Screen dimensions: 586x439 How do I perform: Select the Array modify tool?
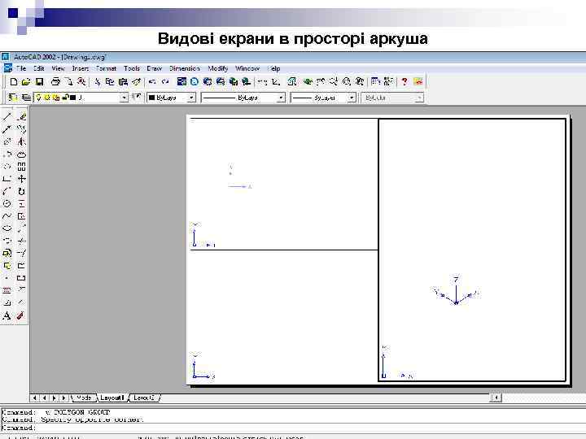click(x=21, y=167)
